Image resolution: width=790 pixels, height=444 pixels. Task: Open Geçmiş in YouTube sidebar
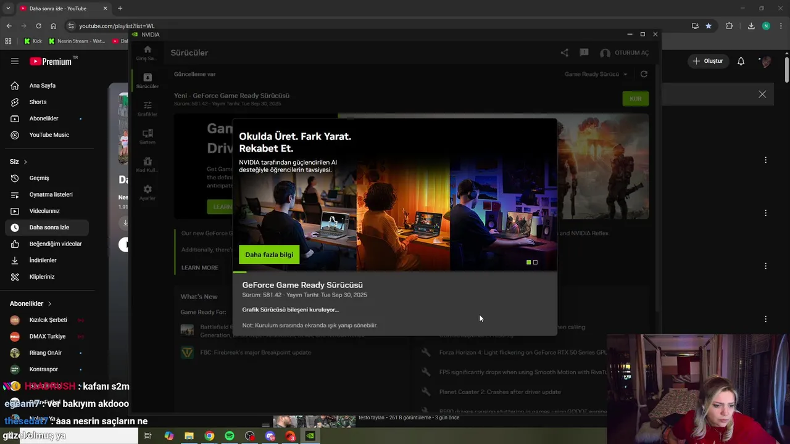(x=47, y=178)
